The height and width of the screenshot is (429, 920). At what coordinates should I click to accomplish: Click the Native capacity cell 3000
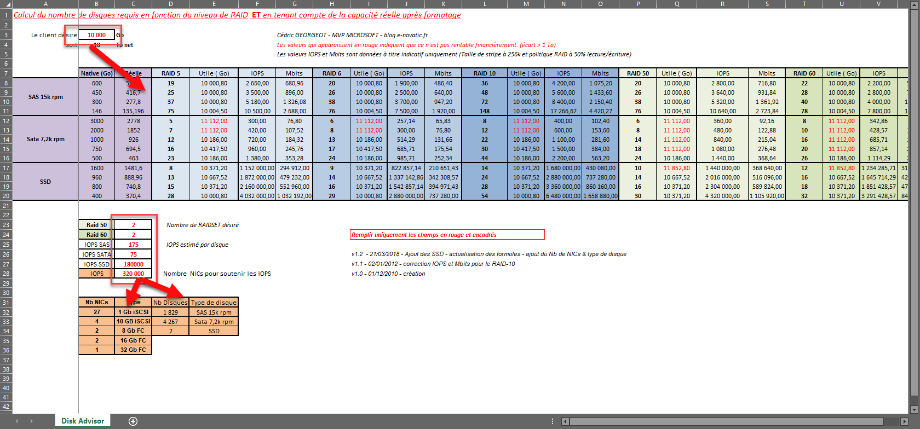tap(97, 121)
